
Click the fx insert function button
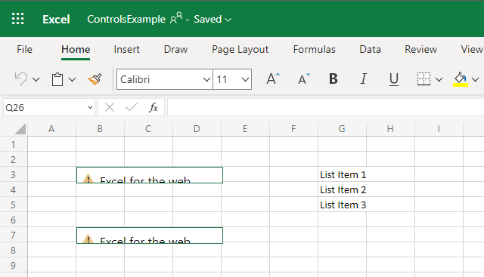point(154,107)
